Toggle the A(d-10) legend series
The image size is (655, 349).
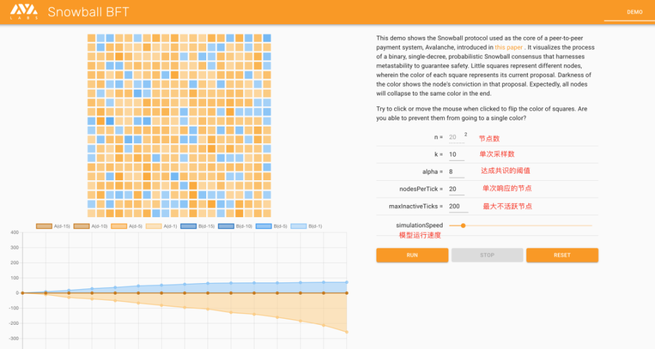click(86, 226)
